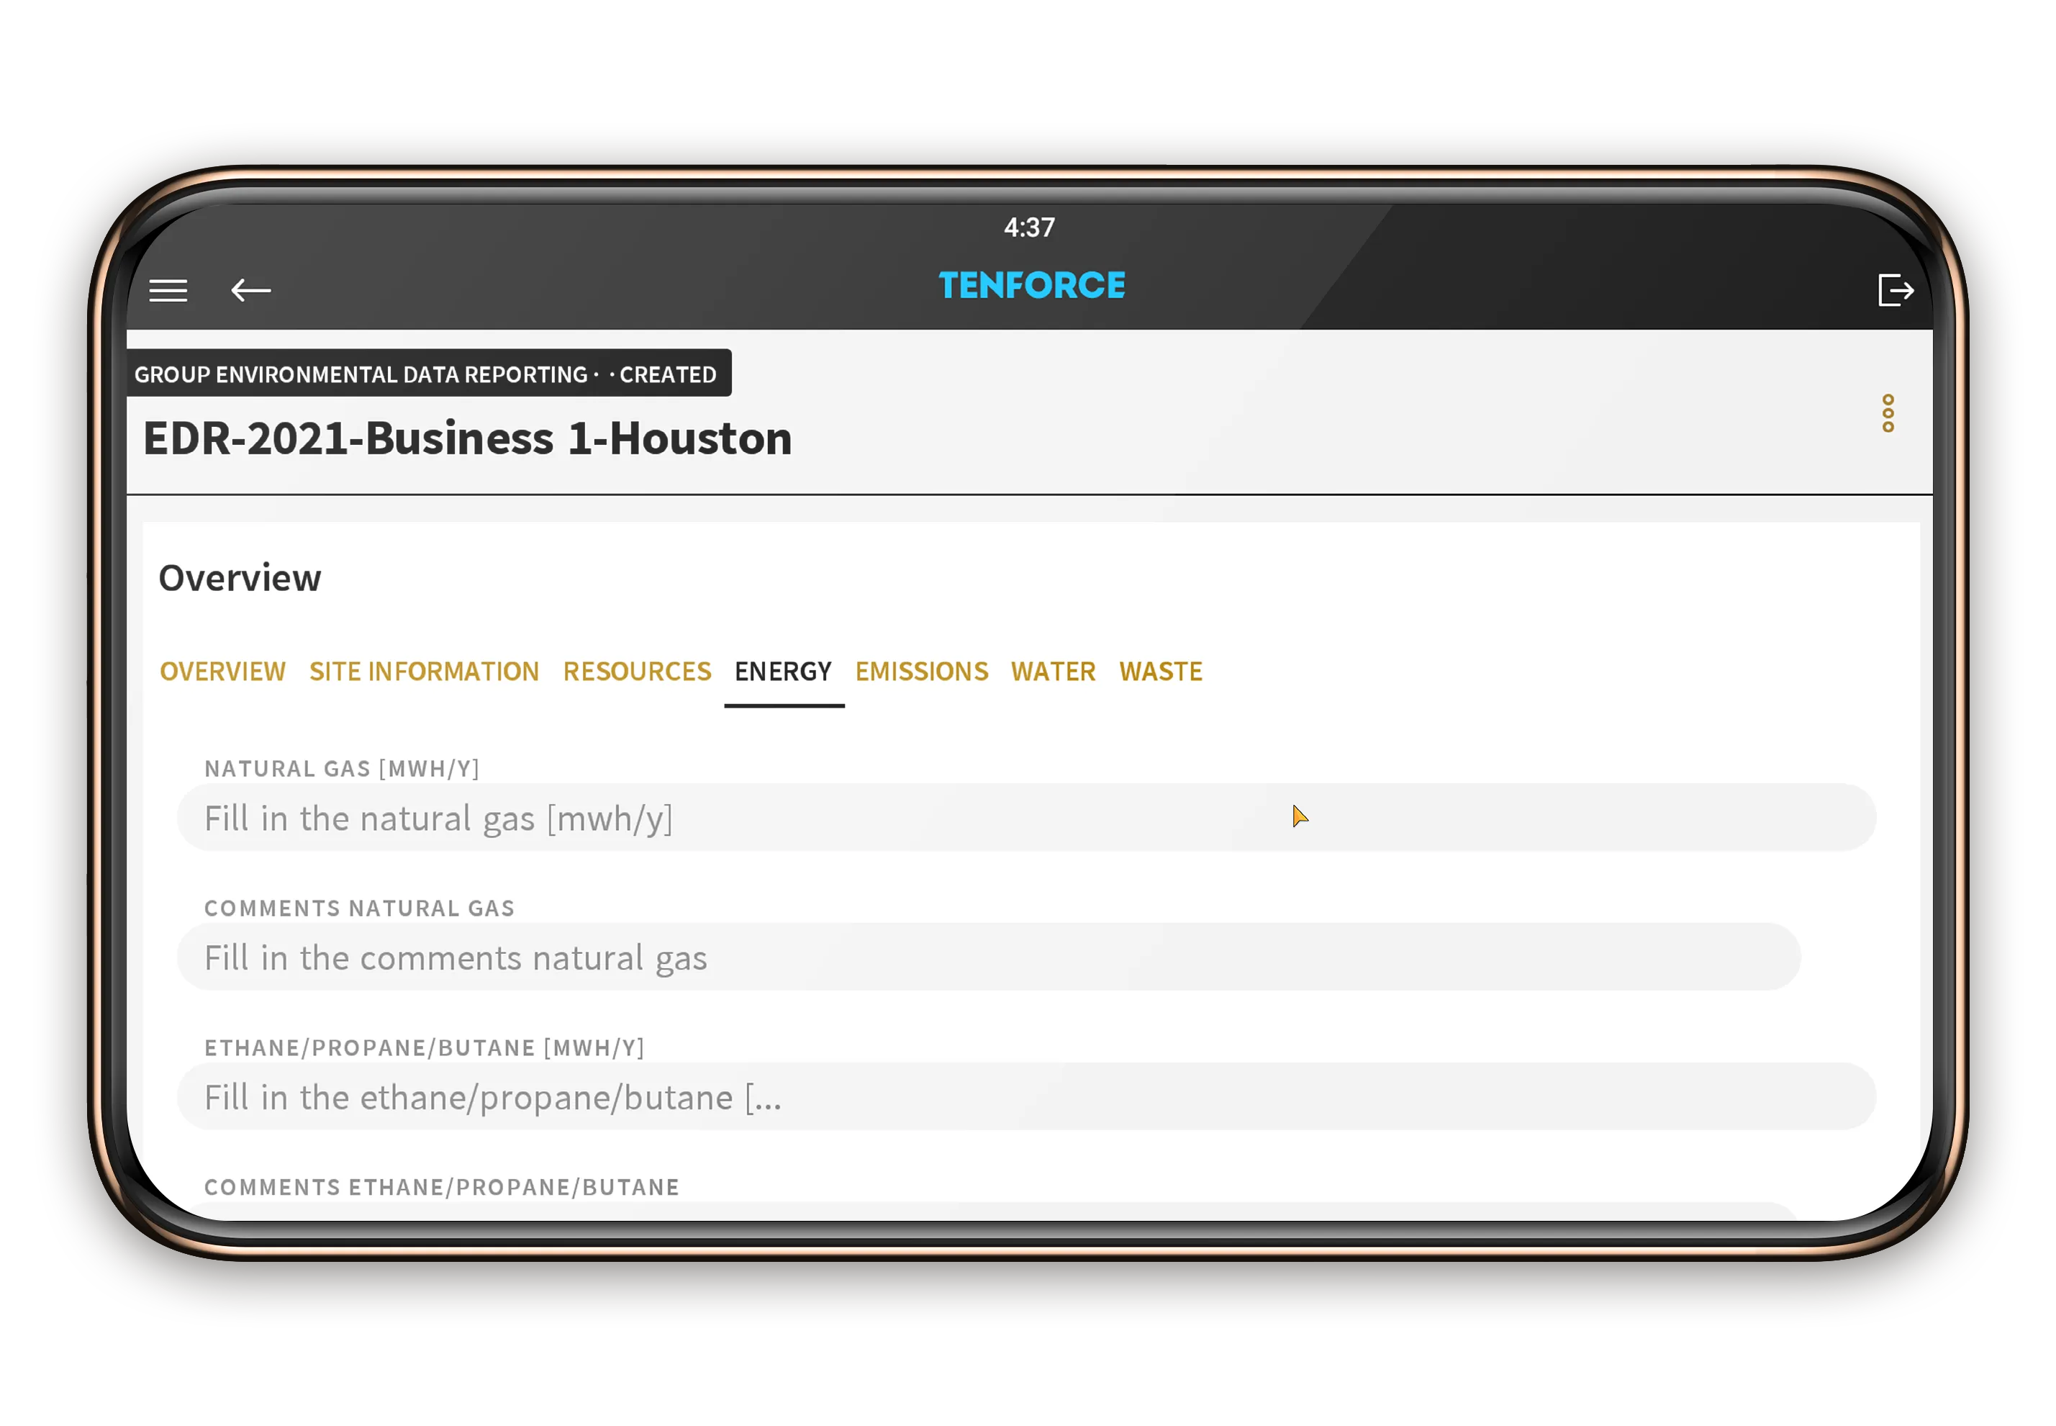Focus the Ethane/Propane/Butane [MWh/y] field

(x=1025, y=1096)
